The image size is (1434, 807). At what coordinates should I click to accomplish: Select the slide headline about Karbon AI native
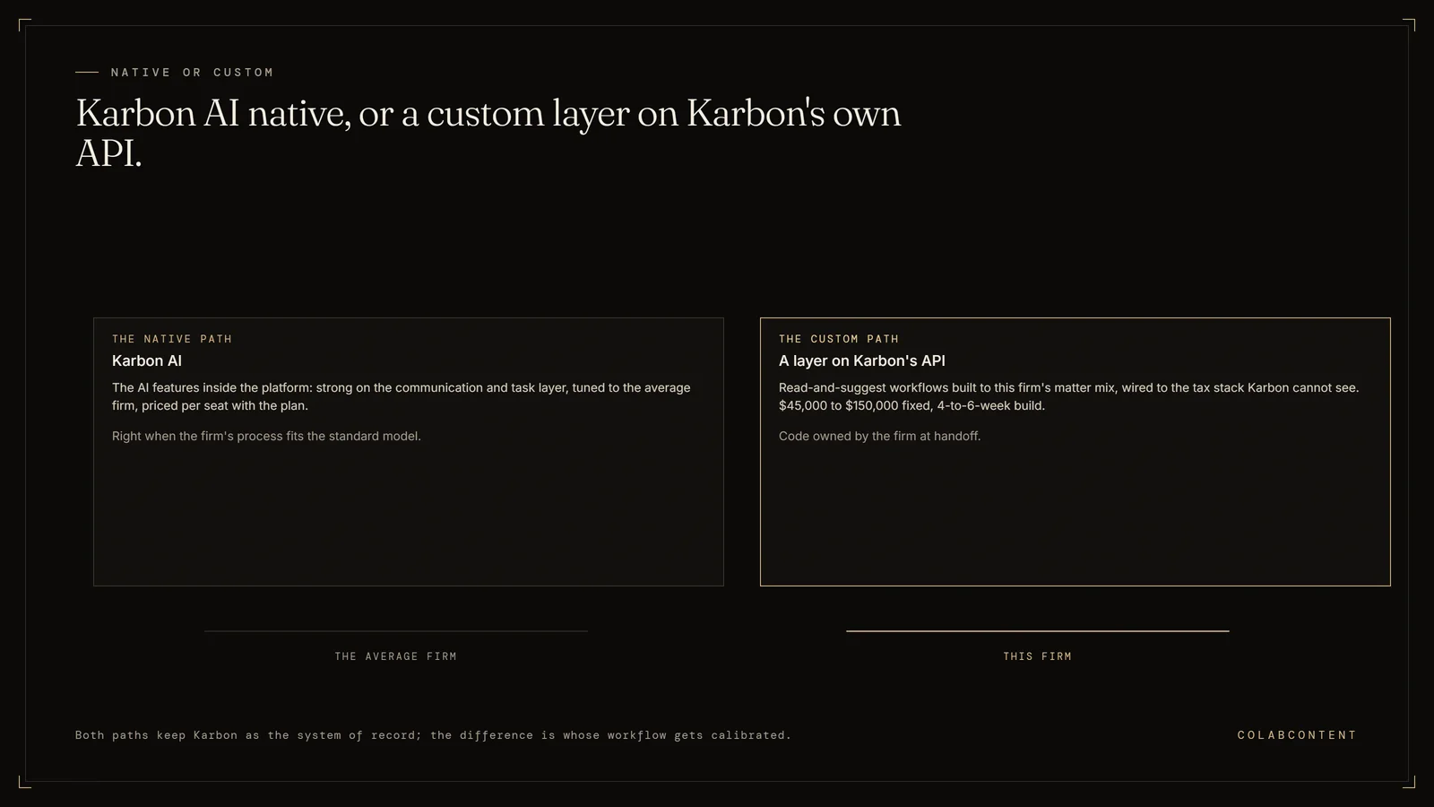point(488,133)
